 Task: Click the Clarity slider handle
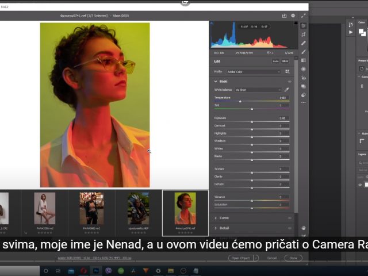coord(252,180)
